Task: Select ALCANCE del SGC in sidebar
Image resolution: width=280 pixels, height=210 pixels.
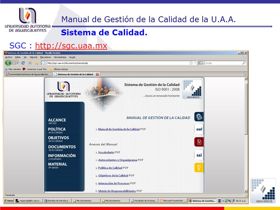Action: [x=57, y=121]
